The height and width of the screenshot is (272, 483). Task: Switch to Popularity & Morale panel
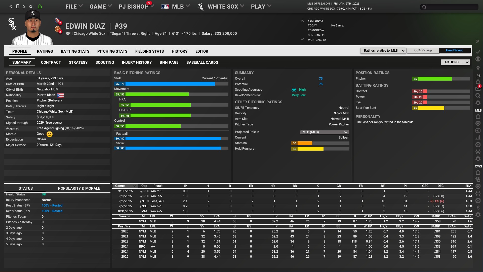tap(79, 188)
